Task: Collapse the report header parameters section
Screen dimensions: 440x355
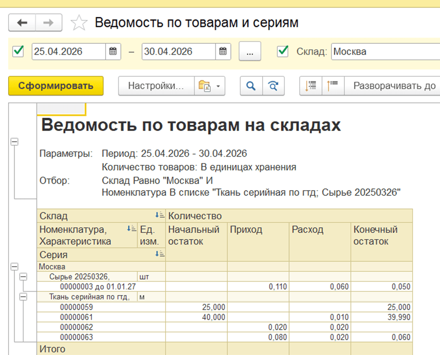Action: coord(14,142)
